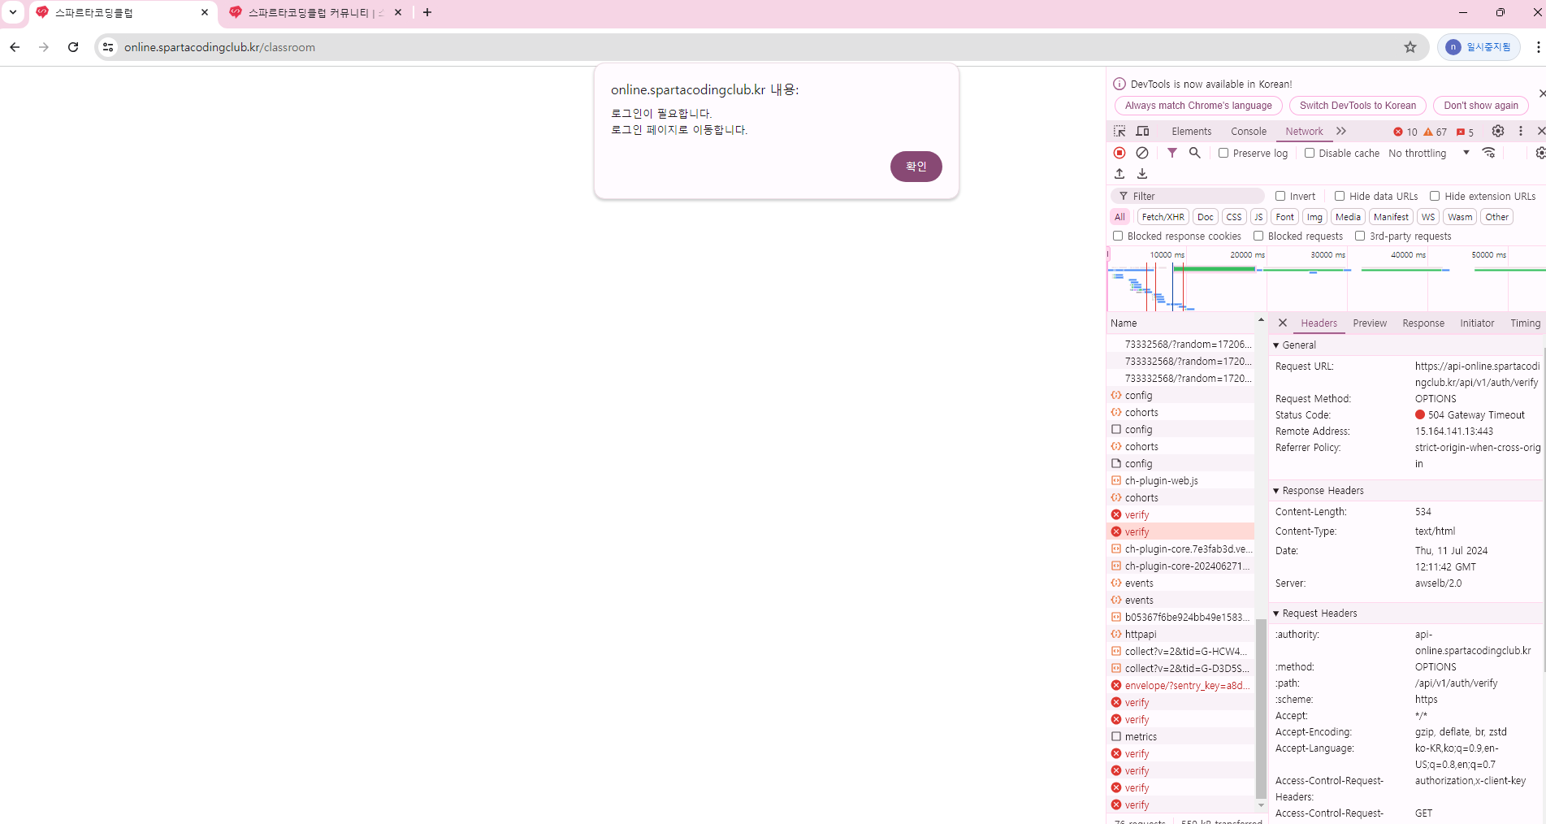Toggle the network filter funnel icon
The height and width of the screenshot is (824, 1546).
coord(1172,153)
